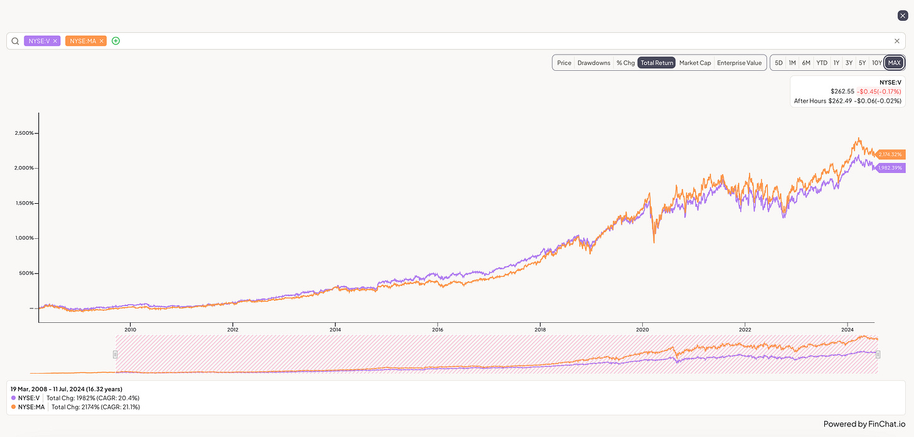Set time range to 6M
This screenshot has height=437, width=914.
806,63
